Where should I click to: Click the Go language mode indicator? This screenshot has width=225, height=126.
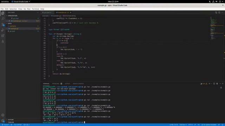click(x=199, y=125)
